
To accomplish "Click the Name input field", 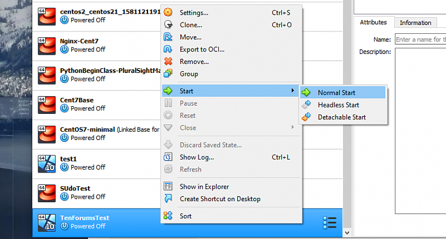I will (x=420, y=39).
